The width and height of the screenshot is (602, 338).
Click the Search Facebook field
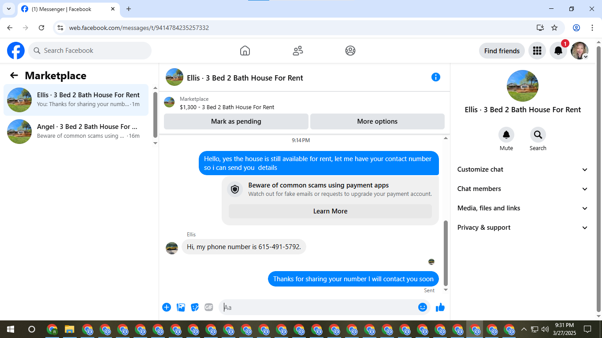click(90, 51)
